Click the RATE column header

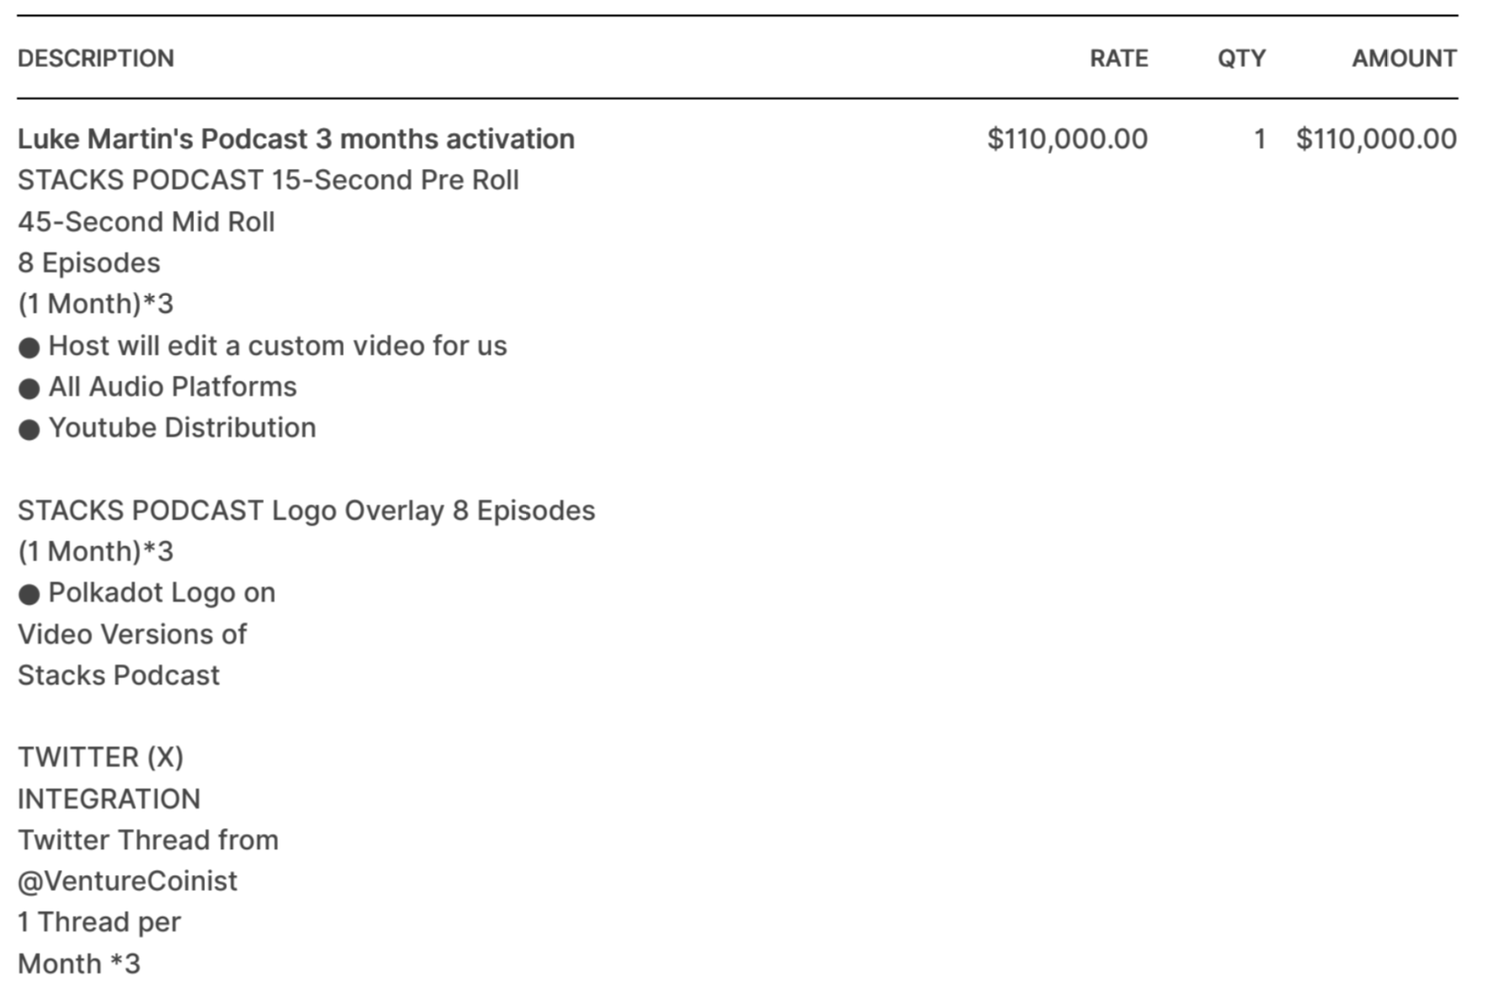pyautogui.click(x=1118, y=58)
